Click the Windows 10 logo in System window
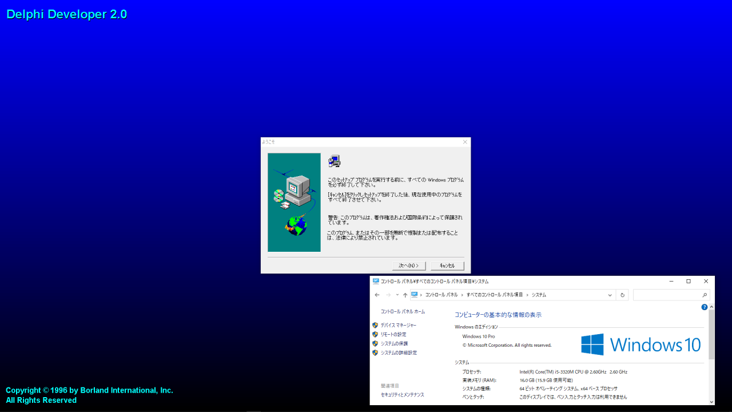 [x=640, y=344]
